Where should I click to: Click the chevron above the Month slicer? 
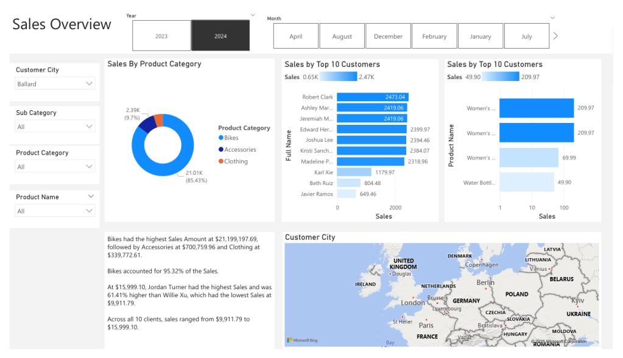[x=552, y=18]
